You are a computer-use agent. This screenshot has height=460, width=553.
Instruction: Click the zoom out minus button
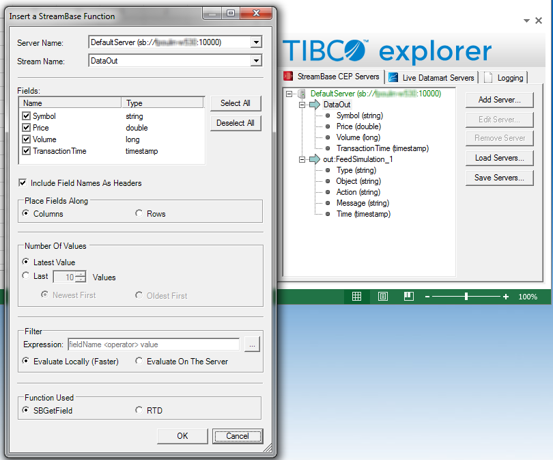(x=427, y=297)
